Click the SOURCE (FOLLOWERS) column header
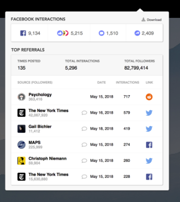The height and width of the screenshot is (202, 180). click(35, 82)
